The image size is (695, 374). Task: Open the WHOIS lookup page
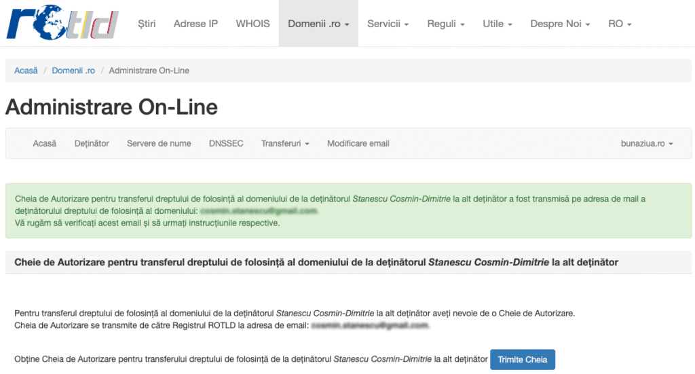(252, 24)
